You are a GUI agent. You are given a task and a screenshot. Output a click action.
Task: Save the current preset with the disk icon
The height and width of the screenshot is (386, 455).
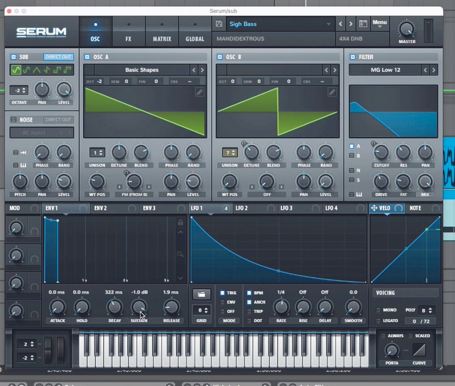click(x=218, y=23)
